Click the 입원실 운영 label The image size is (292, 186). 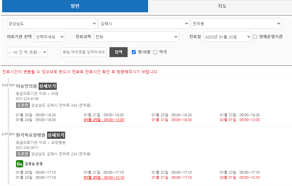coord(34,164)
